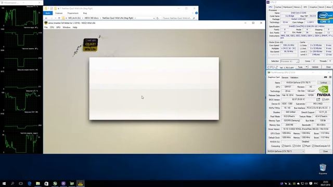Switch to the yellow Xenia taskbar icon

tap(80, 183)
